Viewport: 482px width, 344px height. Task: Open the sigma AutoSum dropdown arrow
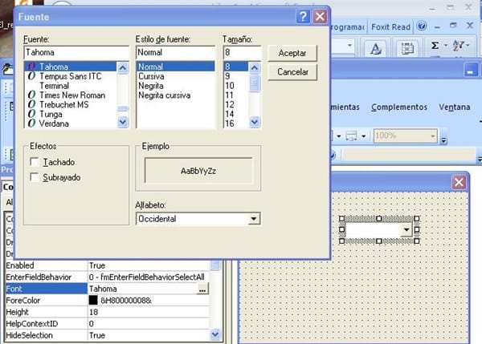pos(446,46)
